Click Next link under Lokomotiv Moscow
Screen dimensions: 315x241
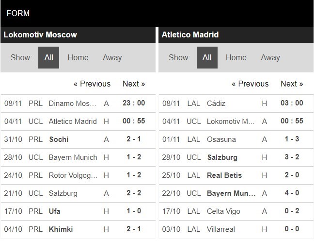coord(134,84)
